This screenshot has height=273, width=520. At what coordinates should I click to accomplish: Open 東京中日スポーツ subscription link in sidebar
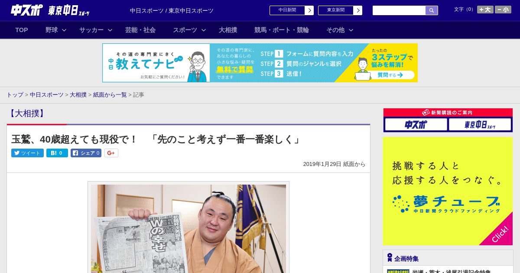pyautogui.click(x=480, y=125)
